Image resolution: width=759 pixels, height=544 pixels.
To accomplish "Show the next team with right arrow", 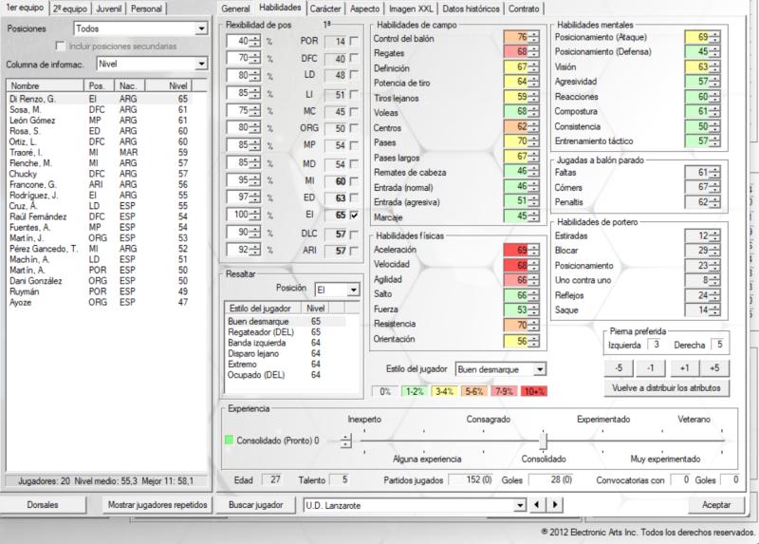I will pos(555,505).
